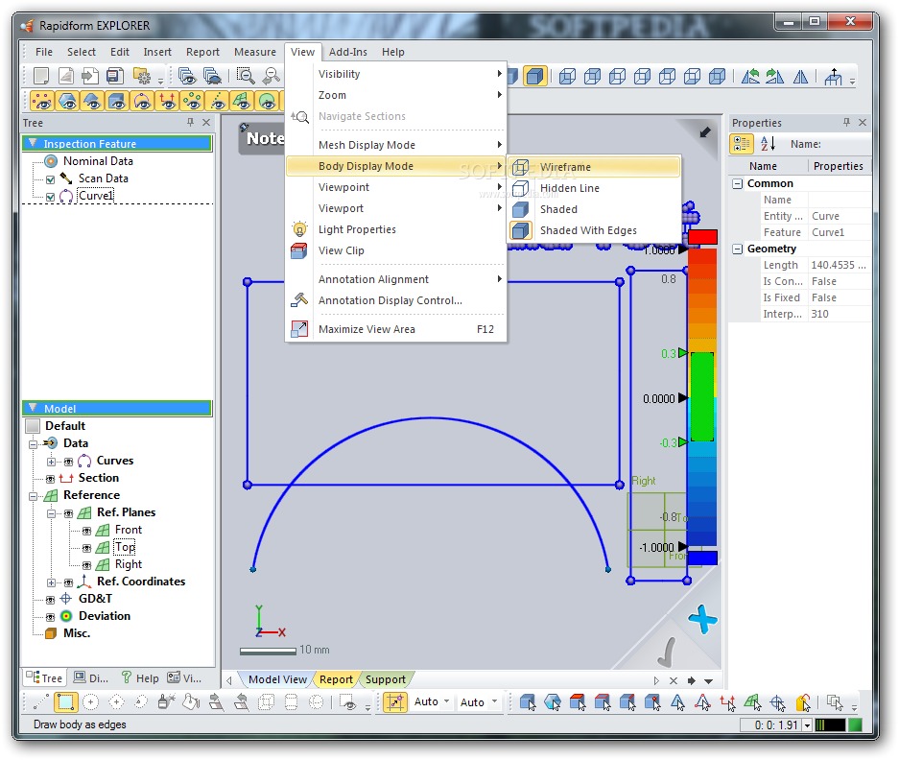Switch to the Report tab
This screenshot has height=760, width=899.
point(336,679)
